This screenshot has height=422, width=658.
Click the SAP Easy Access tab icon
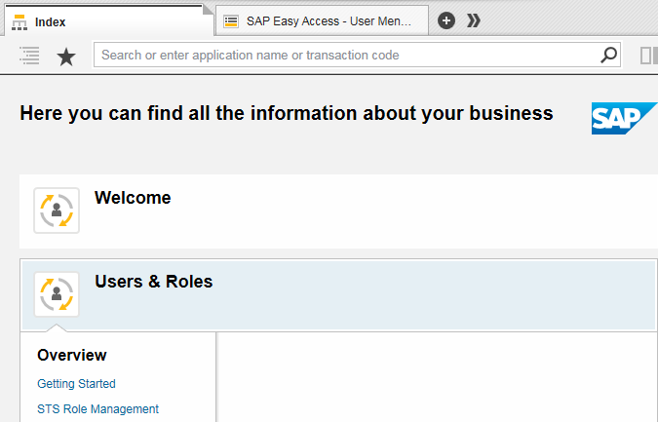pos(232,20)
